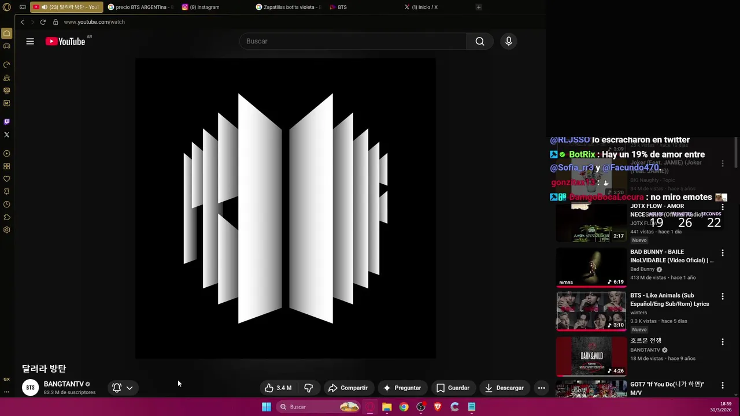The width and height of the screenshot is (740, 416).
Task: Open bookmarks heart icon in sidebar
Action: 7,179
